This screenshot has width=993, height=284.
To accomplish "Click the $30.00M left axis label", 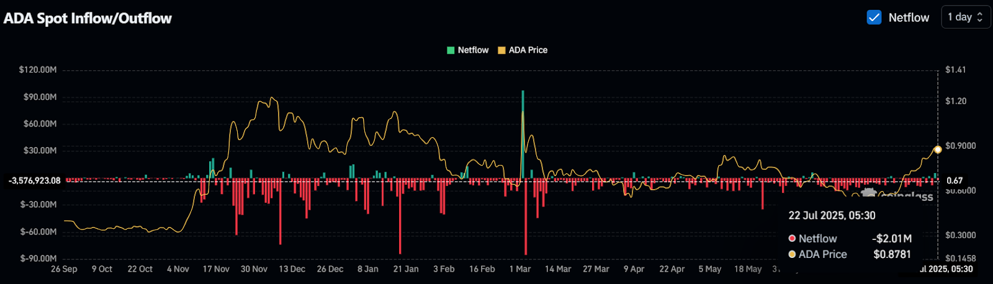I will [x=40, y=151].
